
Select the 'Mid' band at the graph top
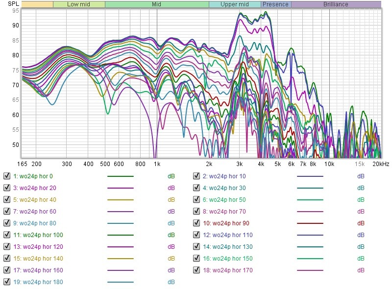click(x=156, y=4)
